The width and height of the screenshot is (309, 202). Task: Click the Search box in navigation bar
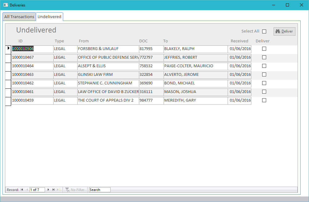[x=100, y=190]
